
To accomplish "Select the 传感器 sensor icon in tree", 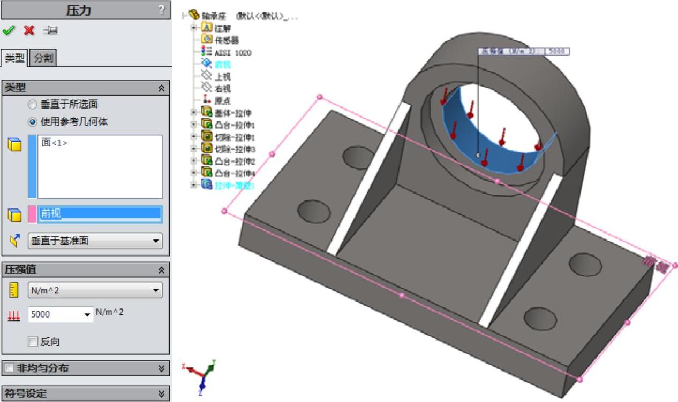I will (207, 40).
